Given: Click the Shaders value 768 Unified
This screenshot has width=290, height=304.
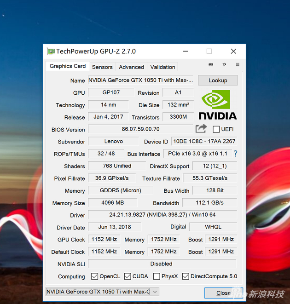Looking at the screenshot, I should coord(117,166).
